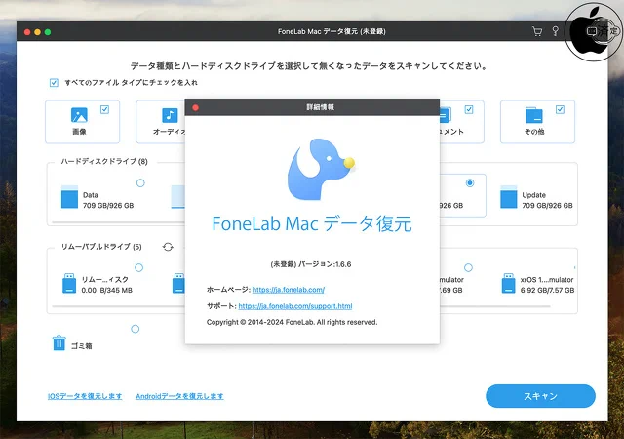624x439 pixels.
Task: Select the checked drive radio button near 926 GB
Action: [x=470, y=182]
